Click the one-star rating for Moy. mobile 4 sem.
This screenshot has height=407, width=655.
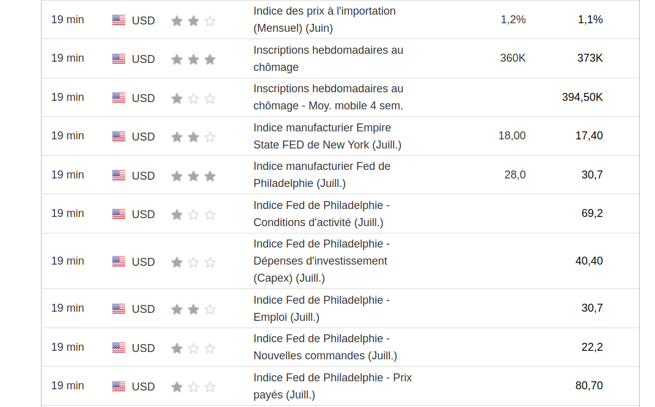pos(193,98)
